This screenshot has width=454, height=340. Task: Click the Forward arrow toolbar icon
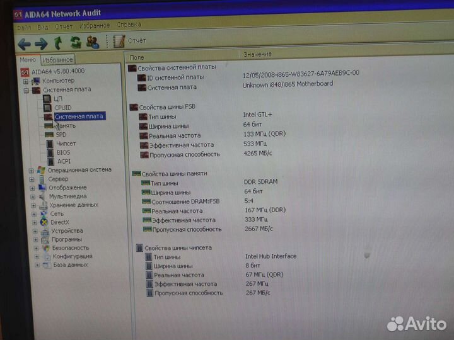pos(41,43)
